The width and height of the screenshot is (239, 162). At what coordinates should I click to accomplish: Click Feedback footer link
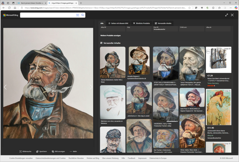(132, 158)
